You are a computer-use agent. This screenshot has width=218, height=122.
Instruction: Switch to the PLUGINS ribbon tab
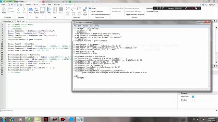[57, 4]
